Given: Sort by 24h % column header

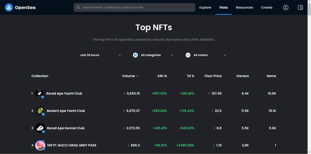Looking at the screenshot, I should [162, 76].
